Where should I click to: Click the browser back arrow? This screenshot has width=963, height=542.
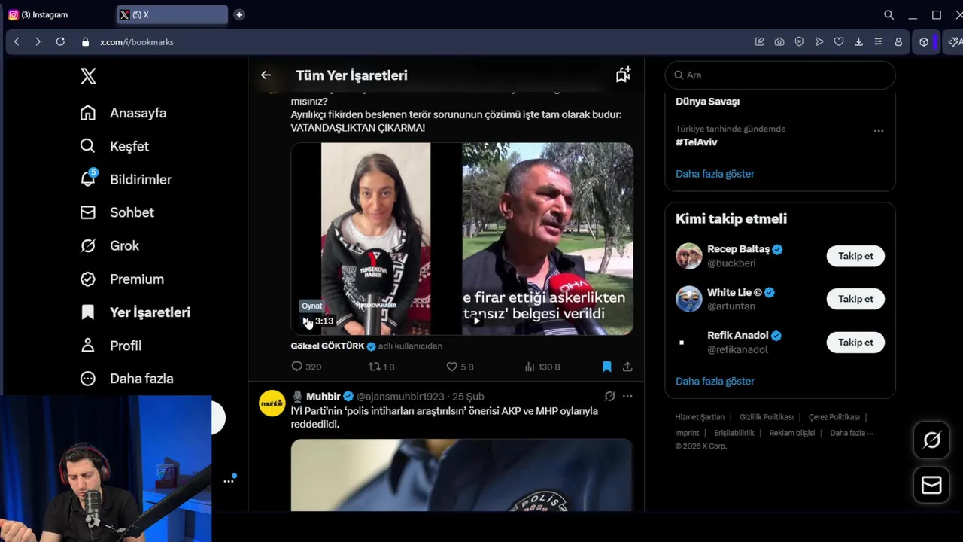pyautogui.click(x=17, y=42)
